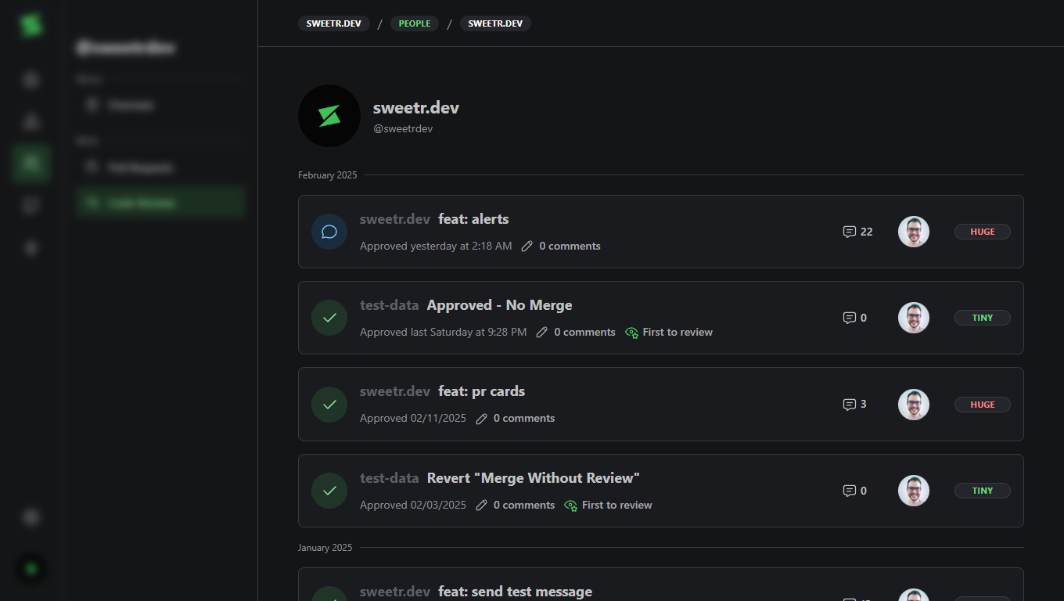Click First to review label on Approved - No Merge
Viewport: 1064px width, 601px height.
click(678, 332)
